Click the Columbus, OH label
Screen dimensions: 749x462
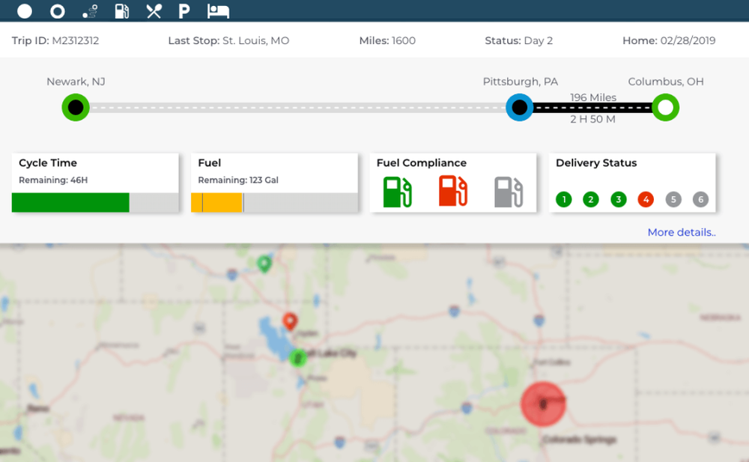[665, 82]
